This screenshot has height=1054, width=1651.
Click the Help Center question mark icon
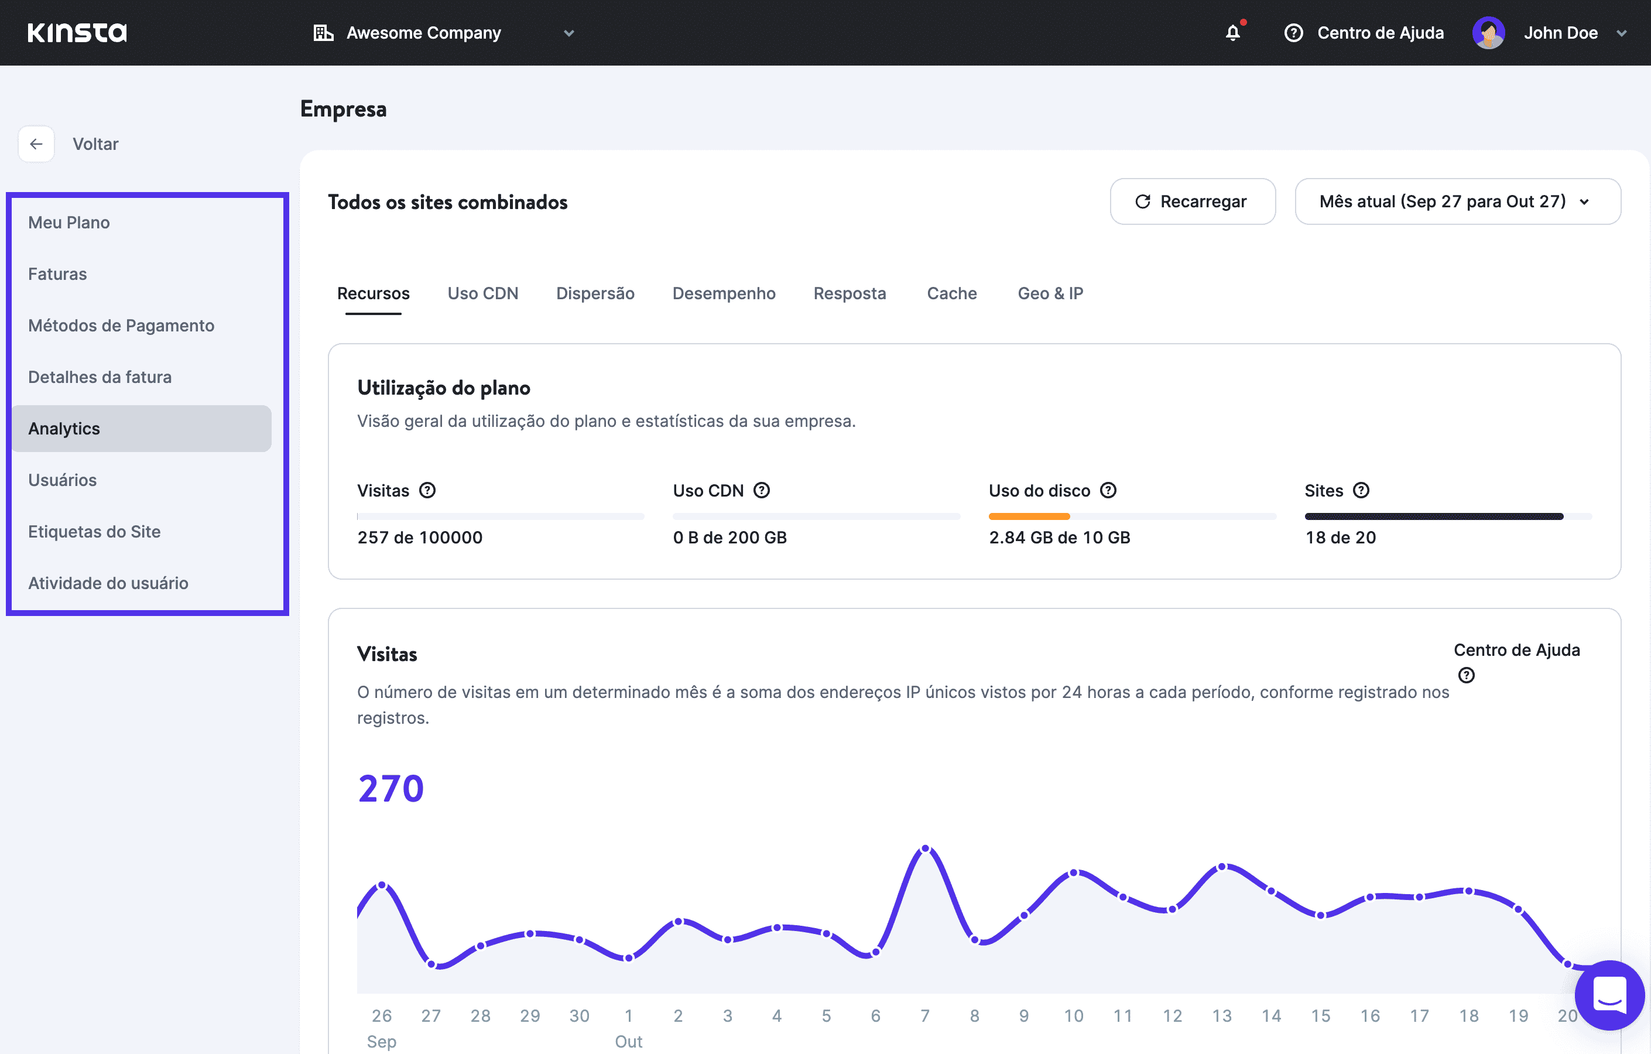(1292, 32)
